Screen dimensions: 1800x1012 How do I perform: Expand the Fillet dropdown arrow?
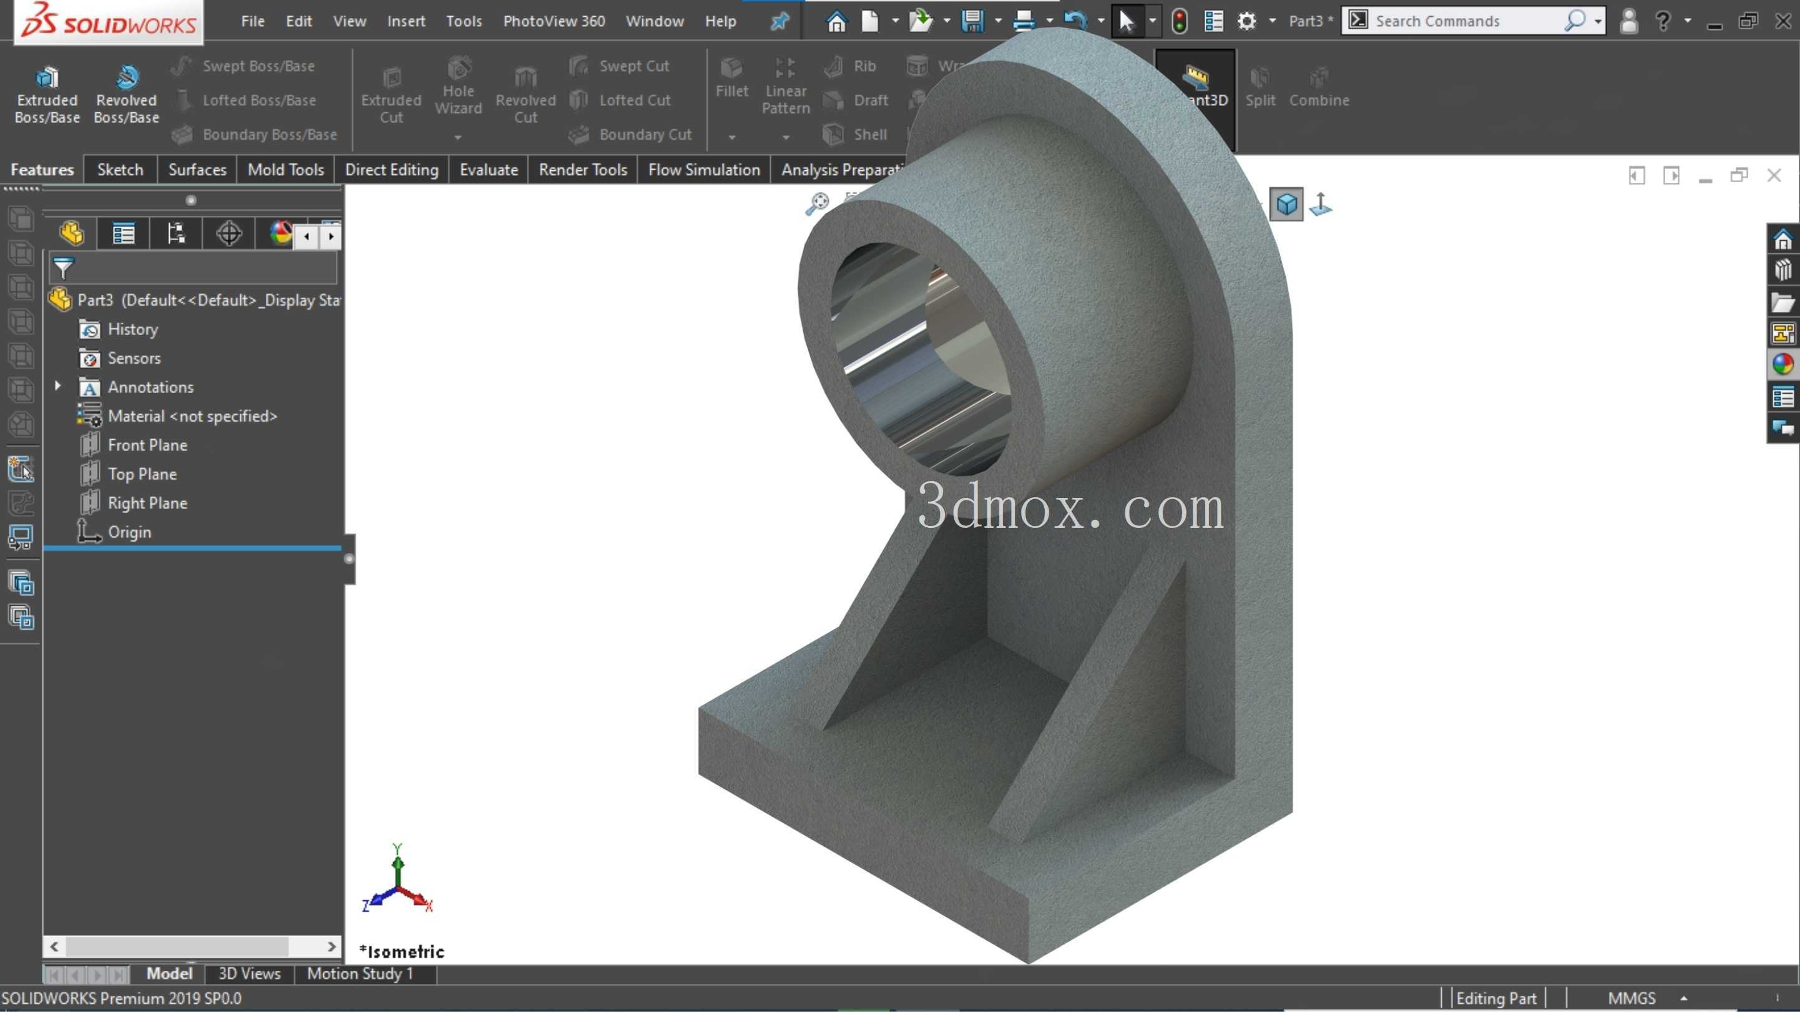731,138
